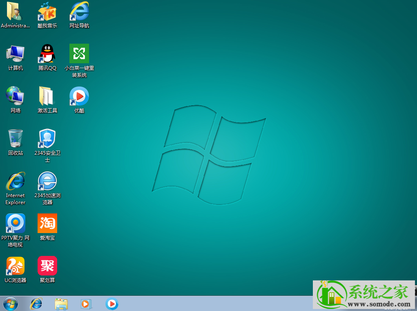Select the 计算机 desktop icon
The height and width of the screenshot is (311, 417).
(x=16, y=54)
